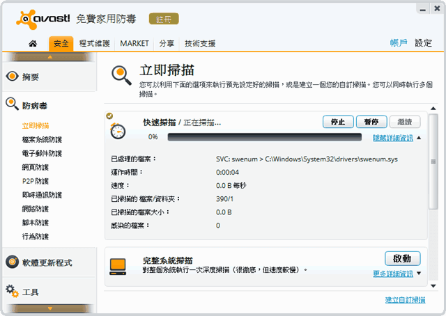Viewport: 446px width, 316px height.
Task: Go to the home tab icon
Action: point(33,43)
